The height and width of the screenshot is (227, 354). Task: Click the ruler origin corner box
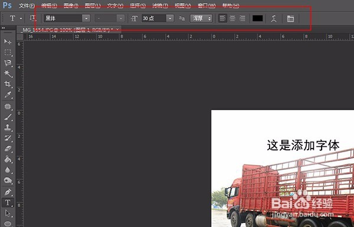(20, 37)
